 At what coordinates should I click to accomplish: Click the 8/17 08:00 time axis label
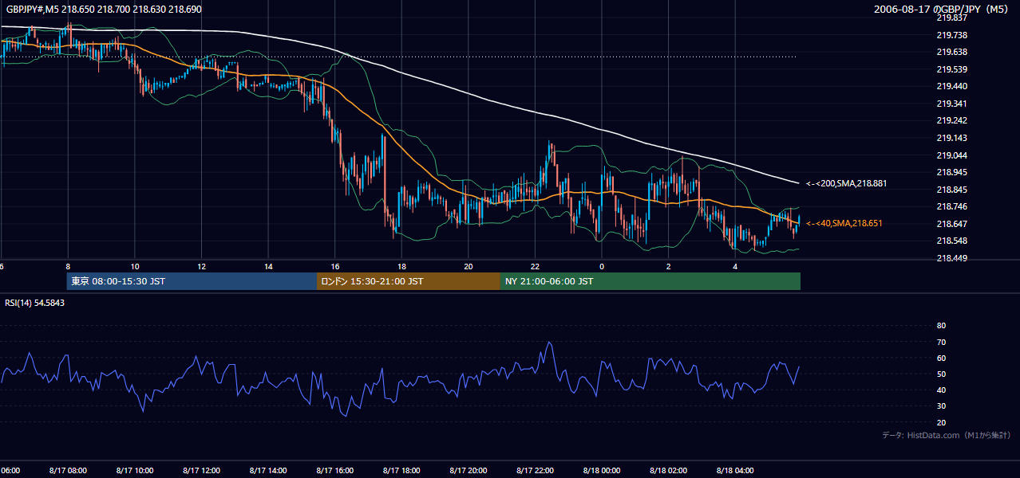pyautogui.click(x=68, y=470)
